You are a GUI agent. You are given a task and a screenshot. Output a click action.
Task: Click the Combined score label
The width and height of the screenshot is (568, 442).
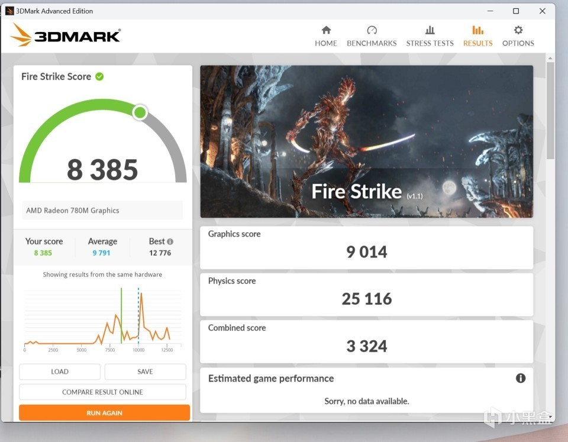[x=237, y=328]
